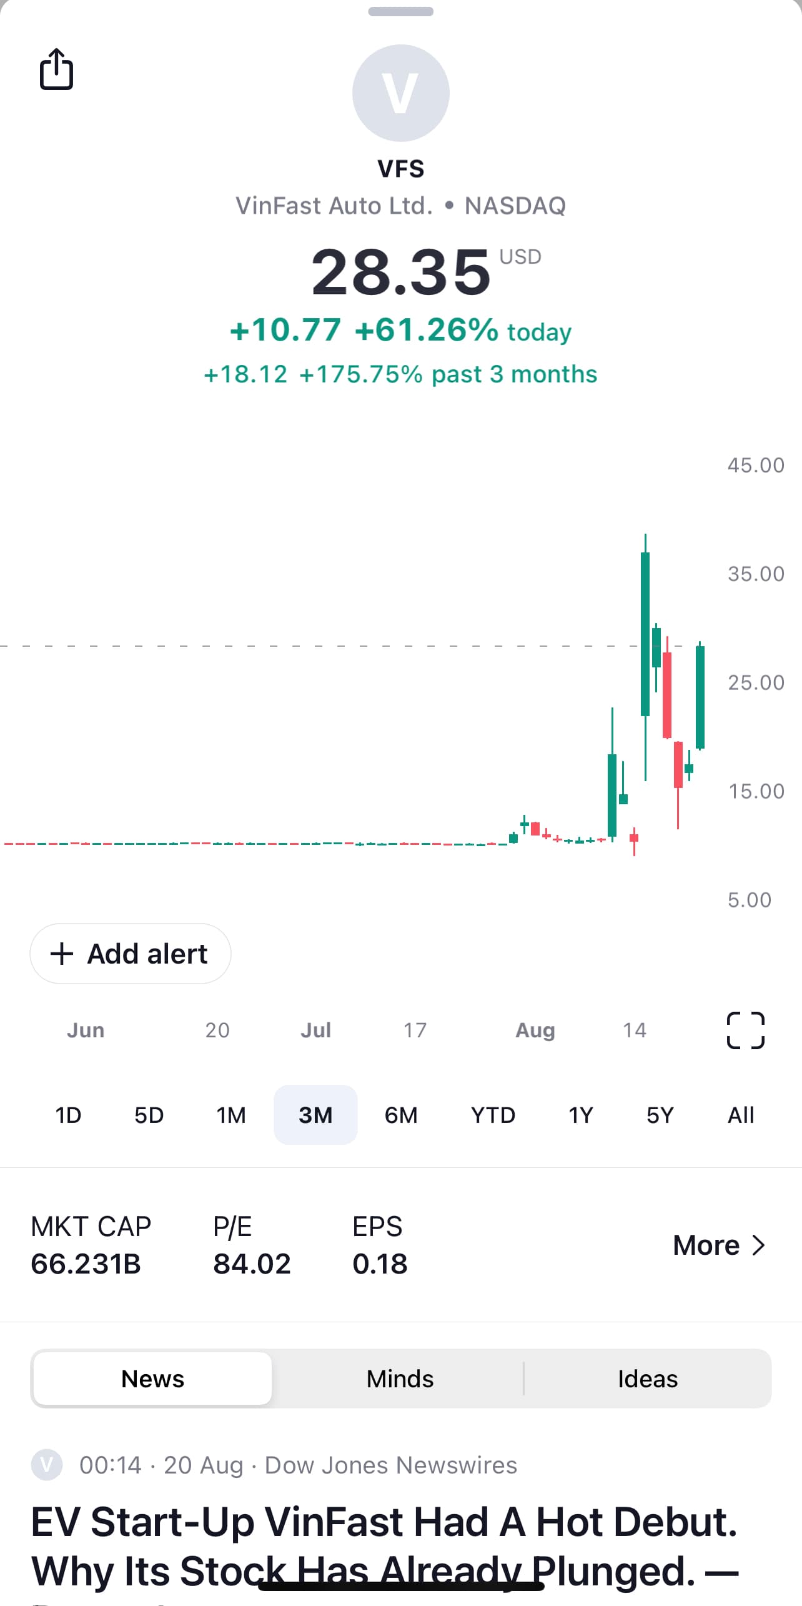Open the VinFast Hot Debut article

pos(384,1544)
